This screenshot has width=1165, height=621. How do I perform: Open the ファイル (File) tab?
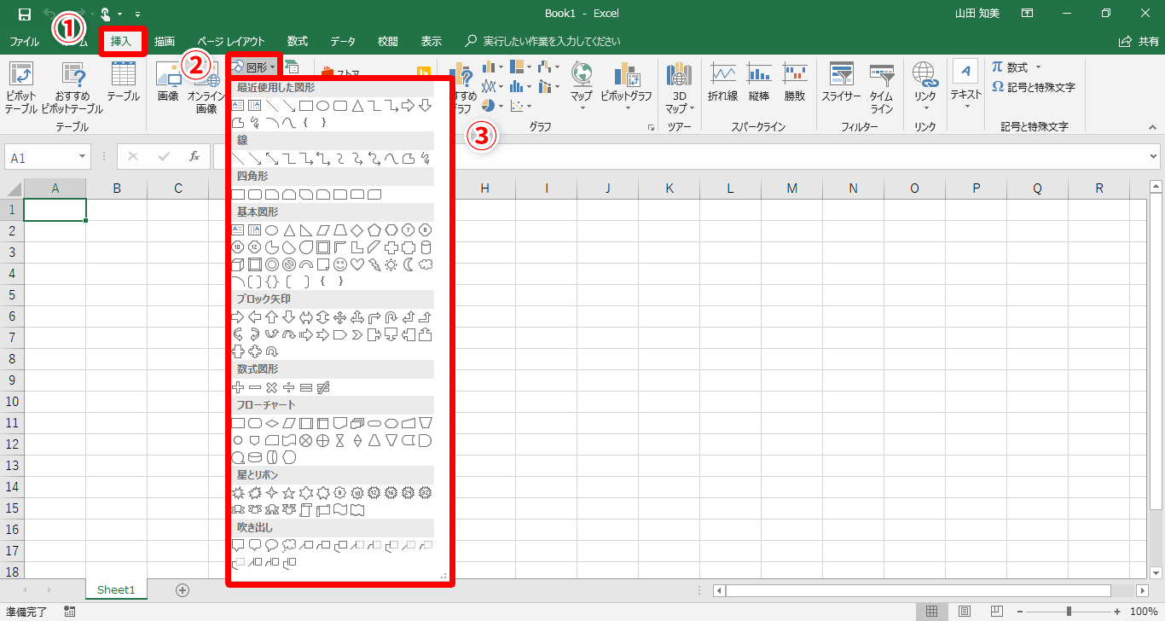pyautogui.click(x=25, y=41)
